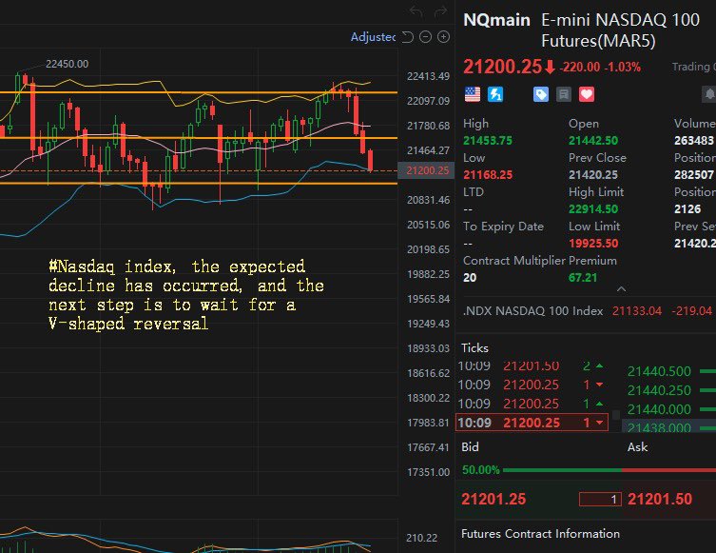Click the ask level 21440.250

659,391
